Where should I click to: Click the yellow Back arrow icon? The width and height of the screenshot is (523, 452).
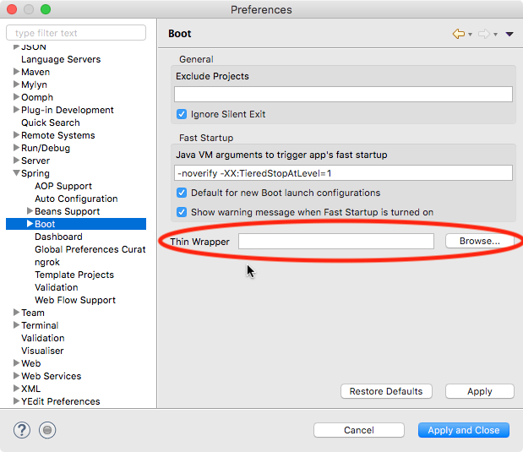[x=459, y=34]
